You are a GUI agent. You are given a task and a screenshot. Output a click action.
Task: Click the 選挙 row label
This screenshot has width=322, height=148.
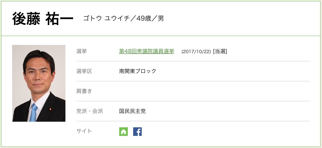[82, 51]
